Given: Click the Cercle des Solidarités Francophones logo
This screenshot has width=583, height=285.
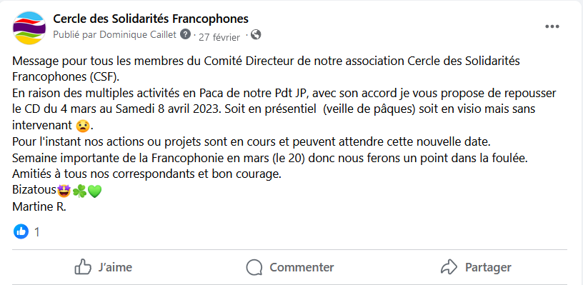Looking at the screenshot, I should (29, 28).
